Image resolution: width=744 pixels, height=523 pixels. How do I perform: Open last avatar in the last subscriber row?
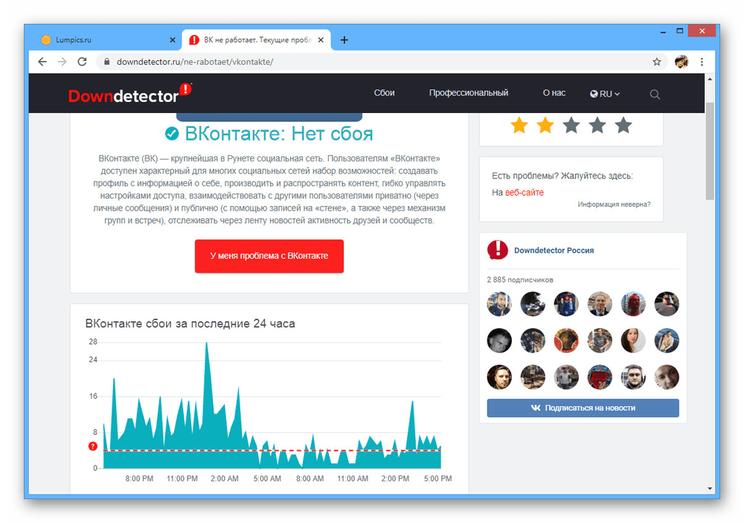(x=667, y=377)
